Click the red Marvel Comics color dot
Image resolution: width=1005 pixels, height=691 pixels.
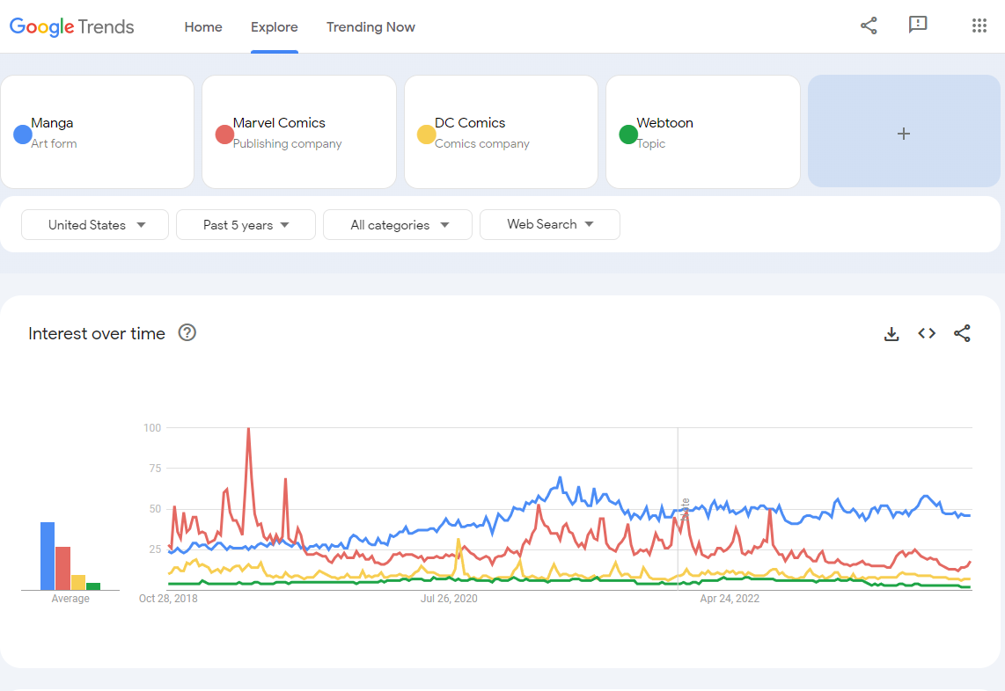(x=224, y=135)
